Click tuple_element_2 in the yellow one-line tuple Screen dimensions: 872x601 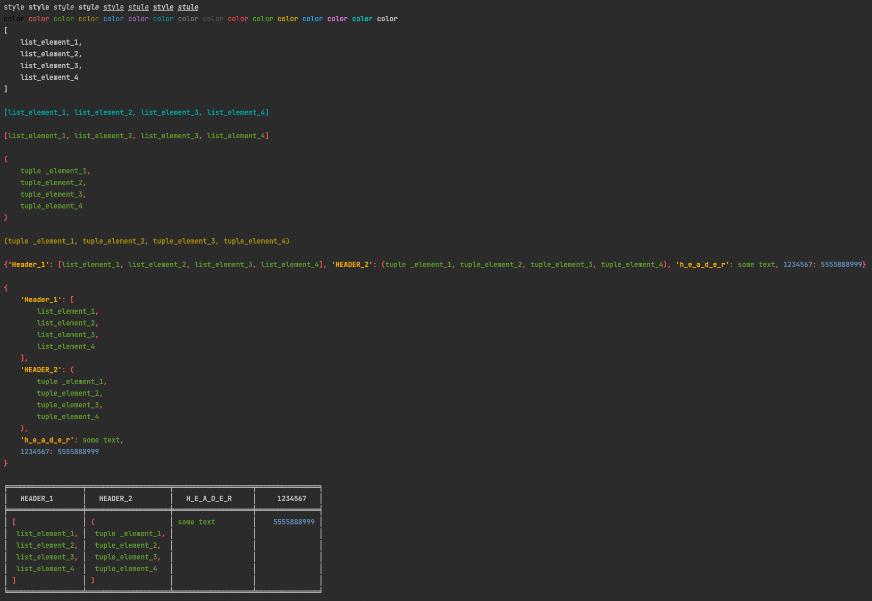(113, 241)
